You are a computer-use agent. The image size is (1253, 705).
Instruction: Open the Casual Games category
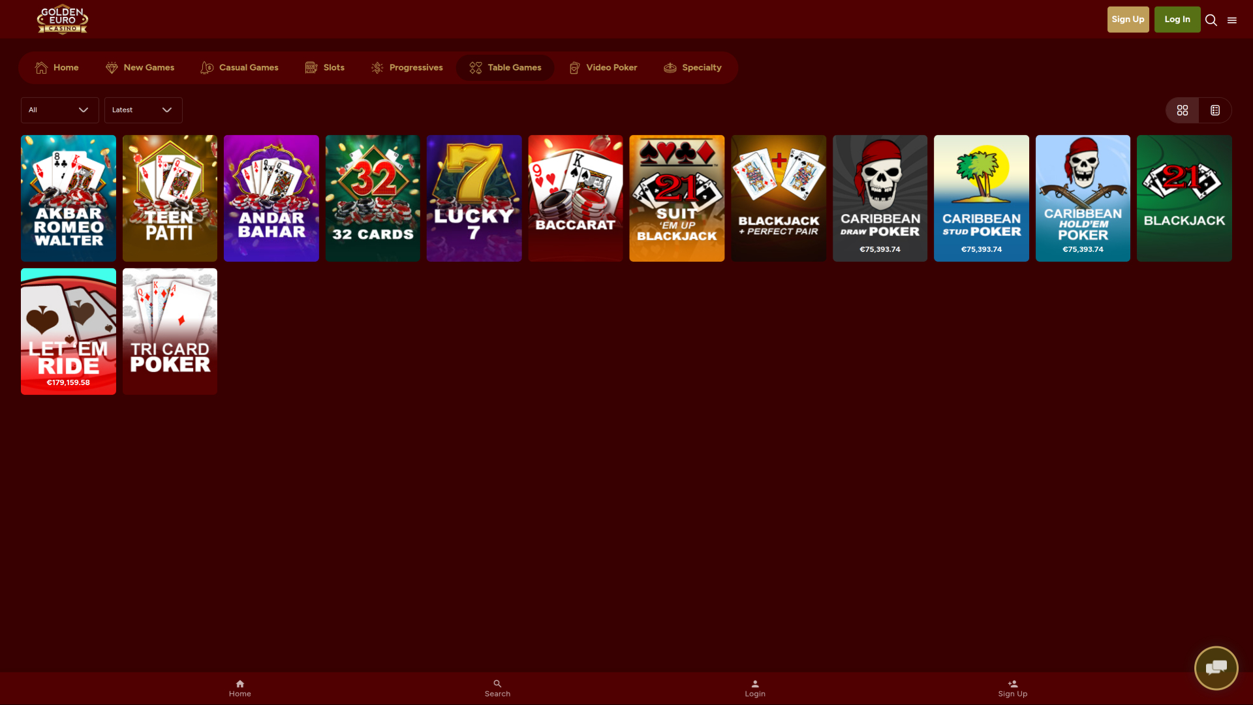[x=239, y=67]
